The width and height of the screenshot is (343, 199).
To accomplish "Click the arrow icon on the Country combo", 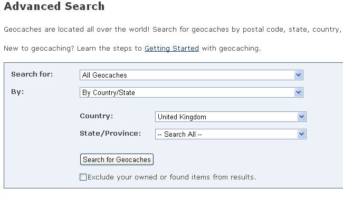I will pyautogui.click(x=301, y=117).
